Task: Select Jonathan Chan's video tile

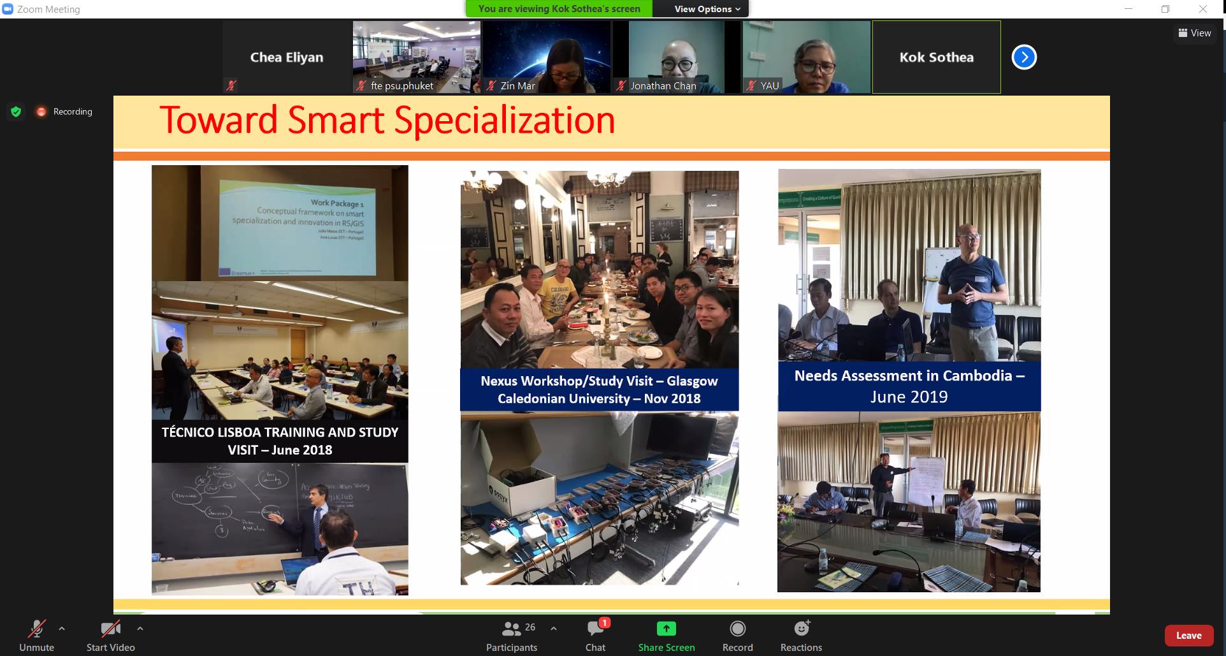Action: [677, 57]
